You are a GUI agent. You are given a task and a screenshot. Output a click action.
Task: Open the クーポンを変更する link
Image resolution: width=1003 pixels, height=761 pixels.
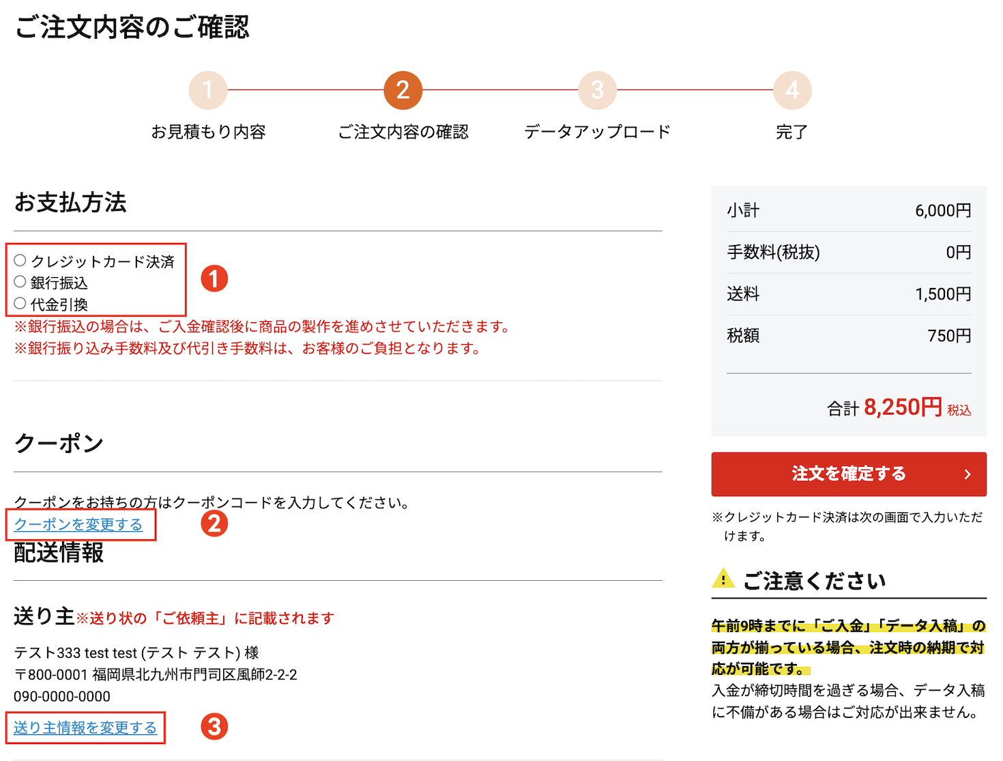tap(80, 524)
